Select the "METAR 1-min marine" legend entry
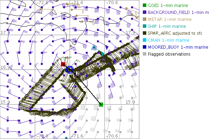Screen dimensions: 209x139 [169, 19]
